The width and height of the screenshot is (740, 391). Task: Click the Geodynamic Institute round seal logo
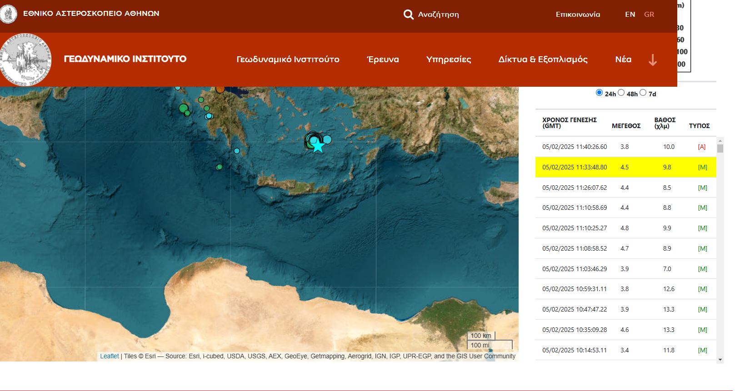point(25,60)
